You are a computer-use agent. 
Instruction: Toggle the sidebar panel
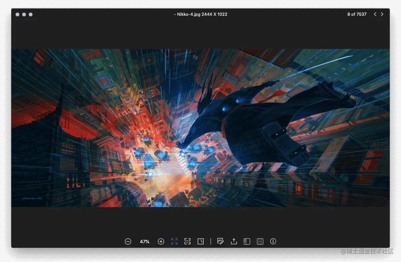pos(247,242)
